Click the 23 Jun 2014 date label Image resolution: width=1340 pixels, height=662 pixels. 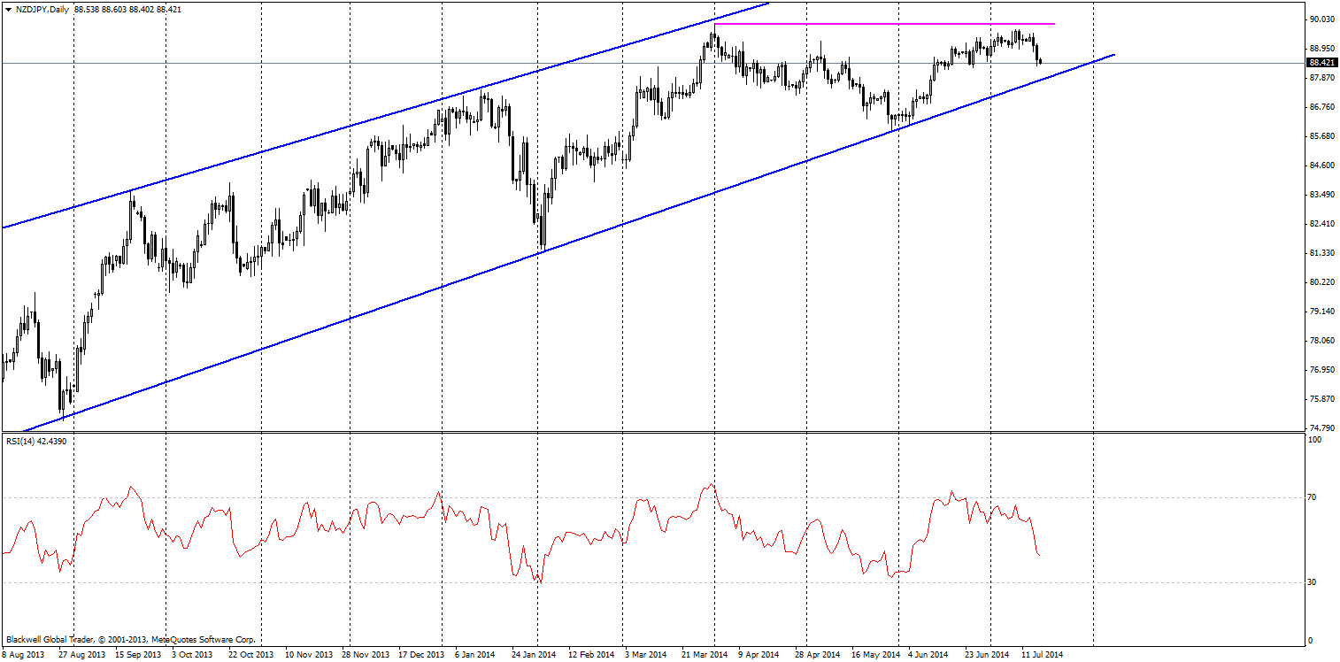[x=987, y=655]
